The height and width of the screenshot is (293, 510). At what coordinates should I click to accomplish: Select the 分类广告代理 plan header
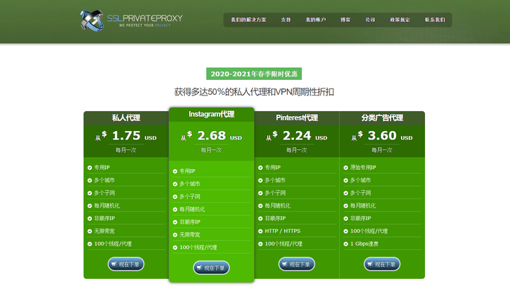point(382,118)
